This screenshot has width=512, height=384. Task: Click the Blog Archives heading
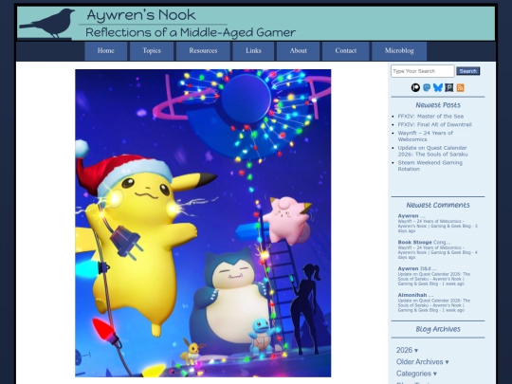click(x=438, y=329)
